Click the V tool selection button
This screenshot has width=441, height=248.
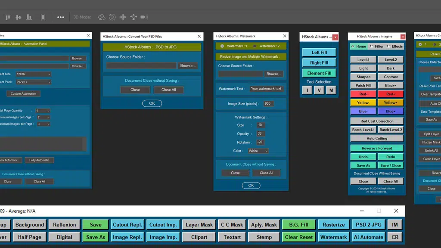click(319, 90)
